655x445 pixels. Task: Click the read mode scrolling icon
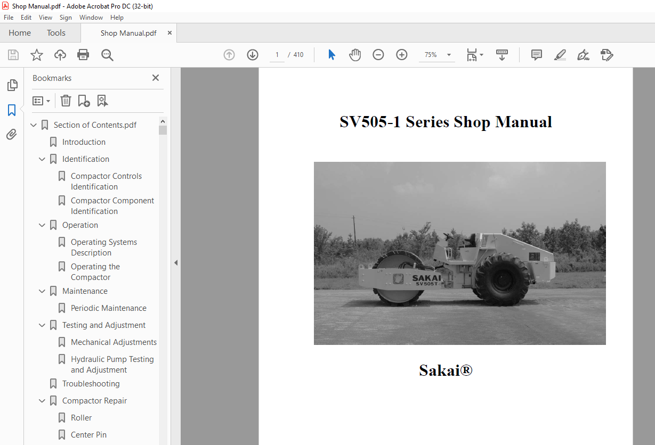(x=502, y=55)
